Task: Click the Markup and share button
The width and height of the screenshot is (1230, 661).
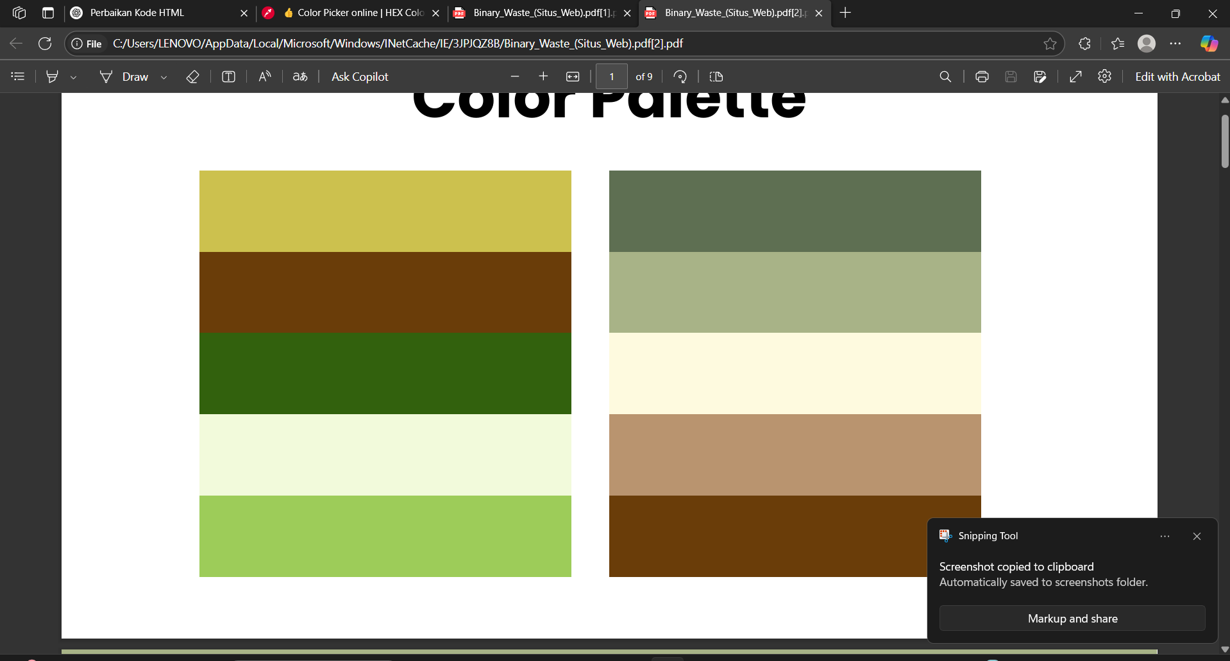Action: (1072, 619)
